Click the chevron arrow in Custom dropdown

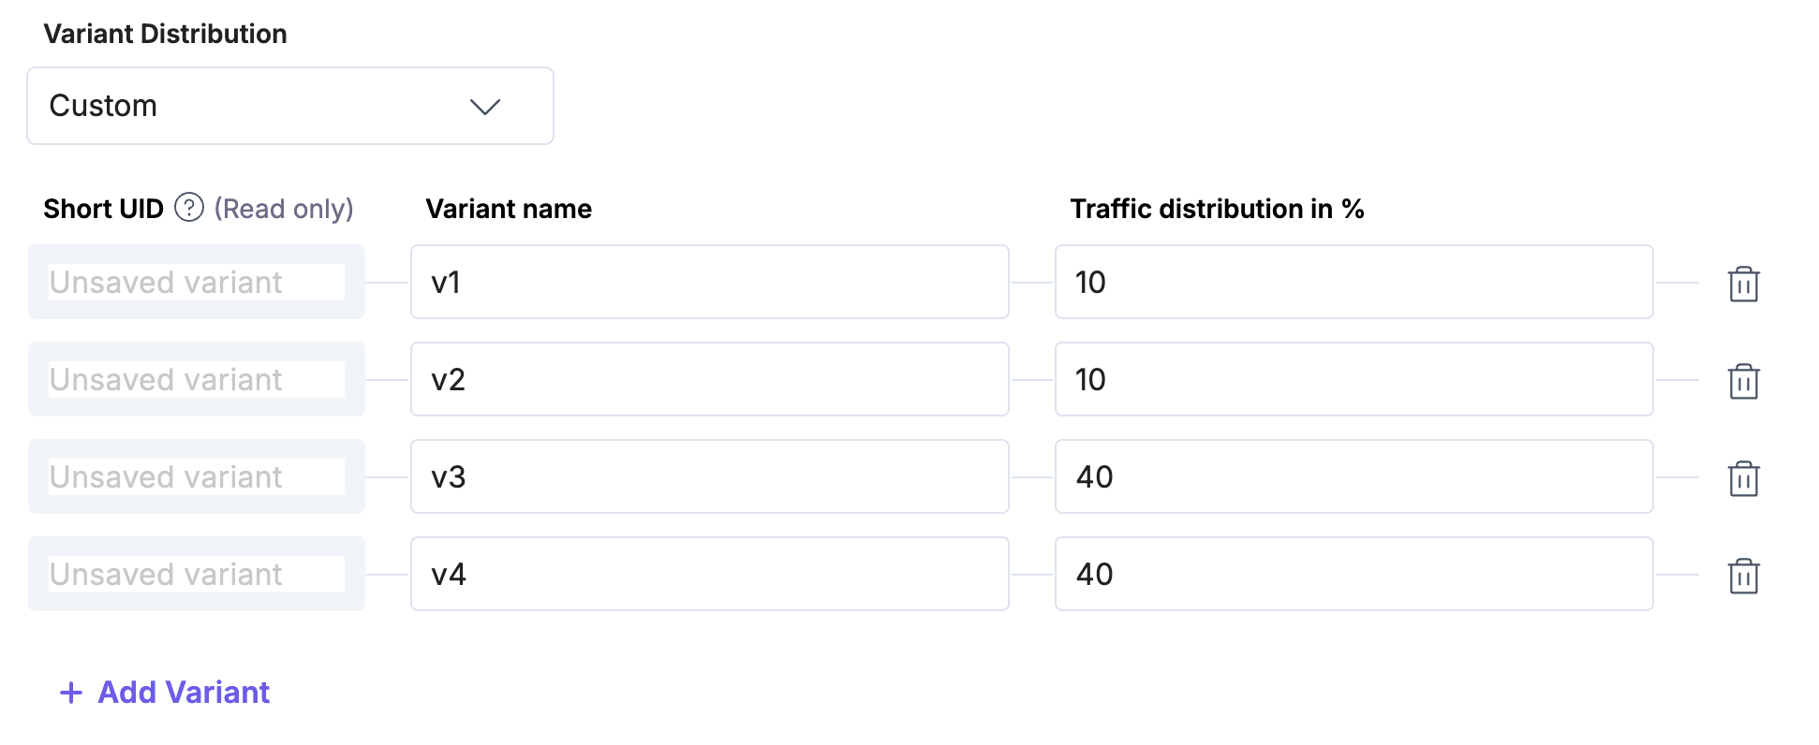(484, 107)
